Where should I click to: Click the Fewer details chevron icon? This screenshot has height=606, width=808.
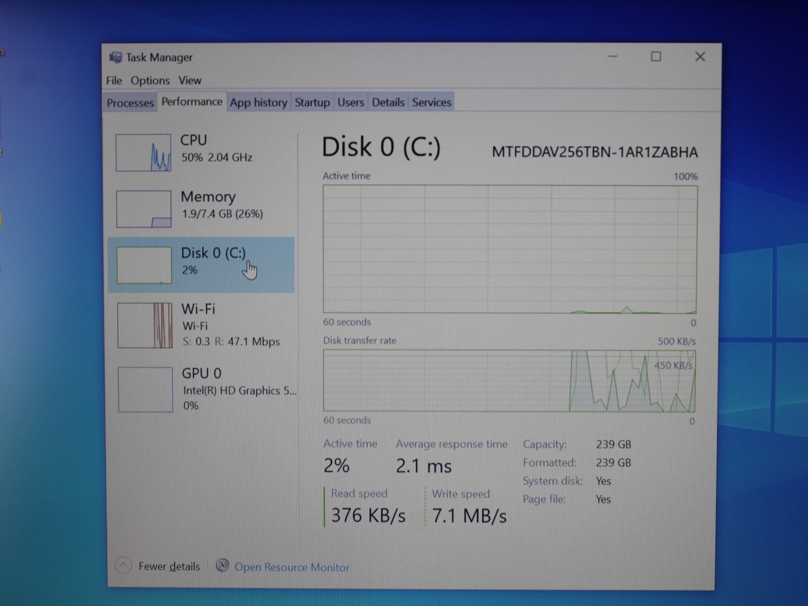pyautogui.click(x=123, y=566)
